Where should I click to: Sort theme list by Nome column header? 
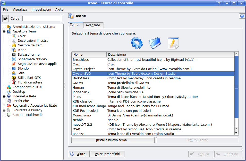[x=89, y=55]
